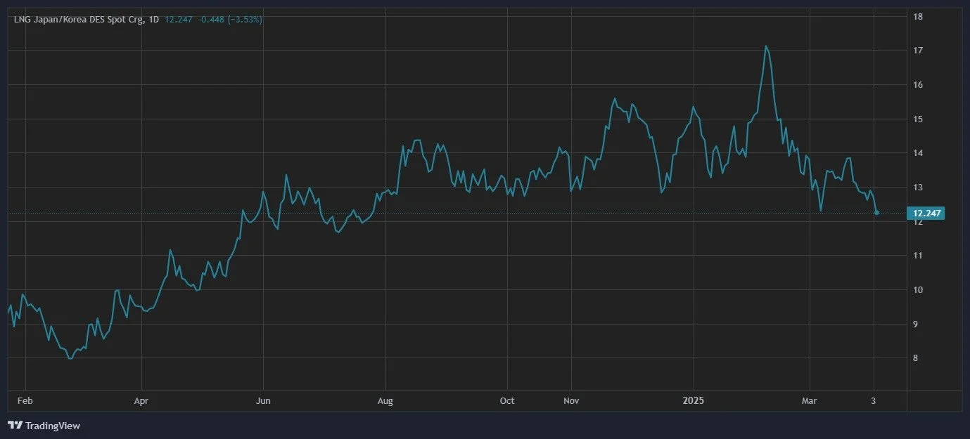Click the 2025 time axis label

point(694,401)
